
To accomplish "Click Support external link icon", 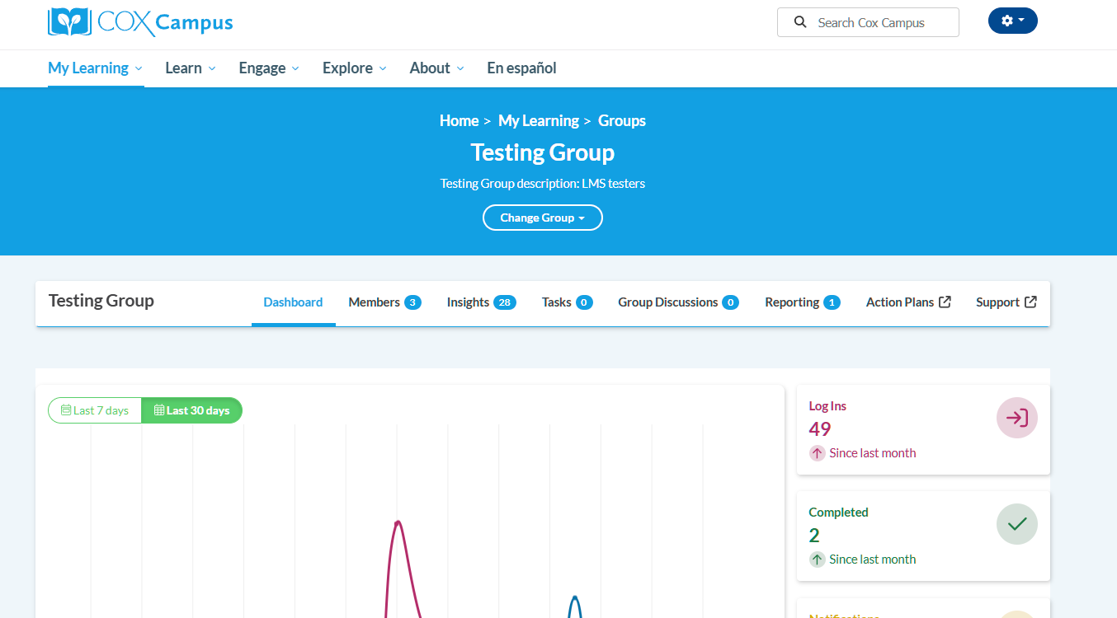I will pyautogui.click(x=1030, y=302).
